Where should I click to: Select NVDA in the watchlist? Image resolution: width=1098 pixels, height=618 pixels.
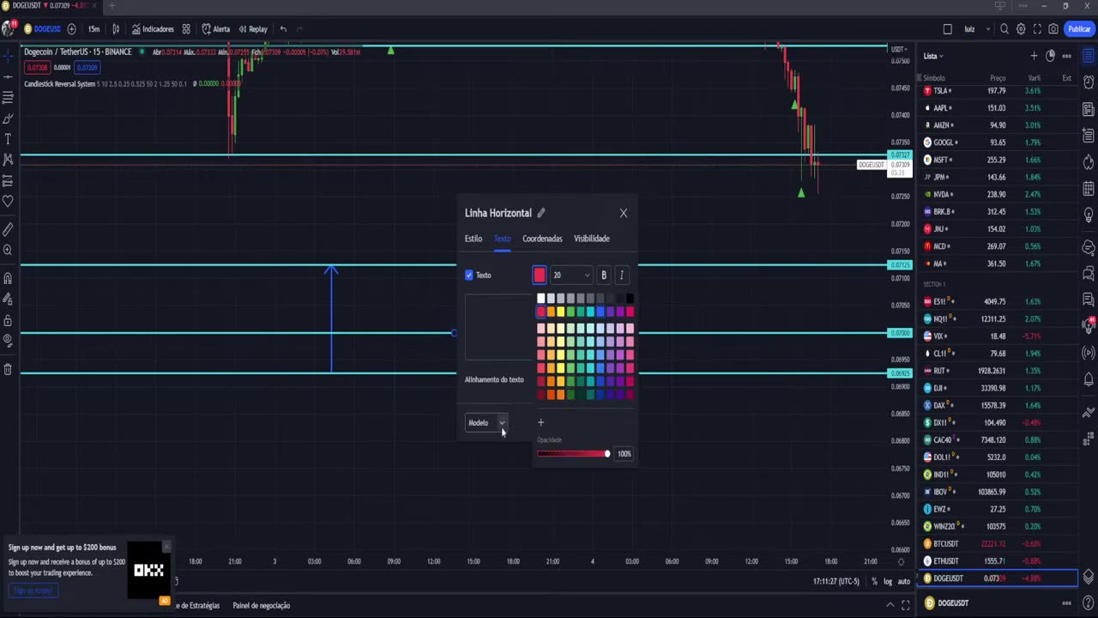click(998, 195)
